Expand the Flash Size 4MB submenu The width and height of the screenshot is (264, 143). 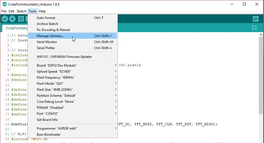(x=73, y=90)
